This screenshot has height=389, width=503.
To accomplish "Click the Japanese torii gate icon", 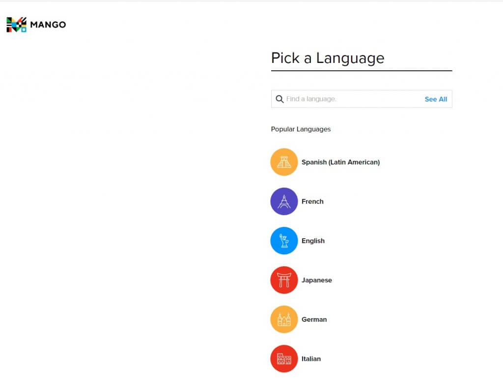I will tap(284, 279).
